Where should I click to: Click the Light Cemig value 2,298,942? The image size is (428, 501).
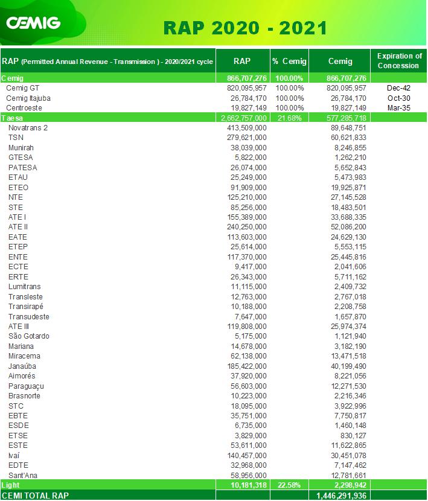pyautogui.click(x=350, y=485)
